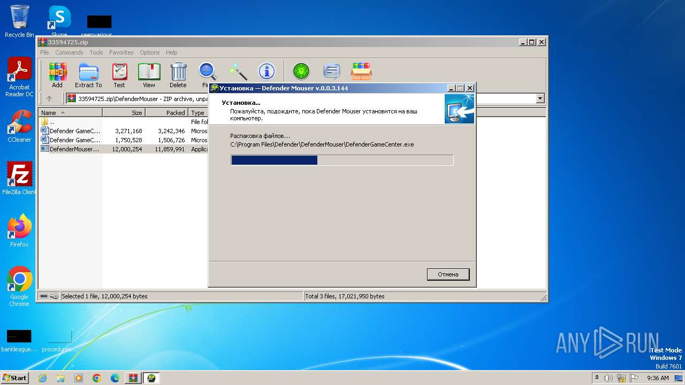Screen dimensions: 685x385
Task: Select the FileZilla Client desktop icon
Action: [x=19, y=179]
